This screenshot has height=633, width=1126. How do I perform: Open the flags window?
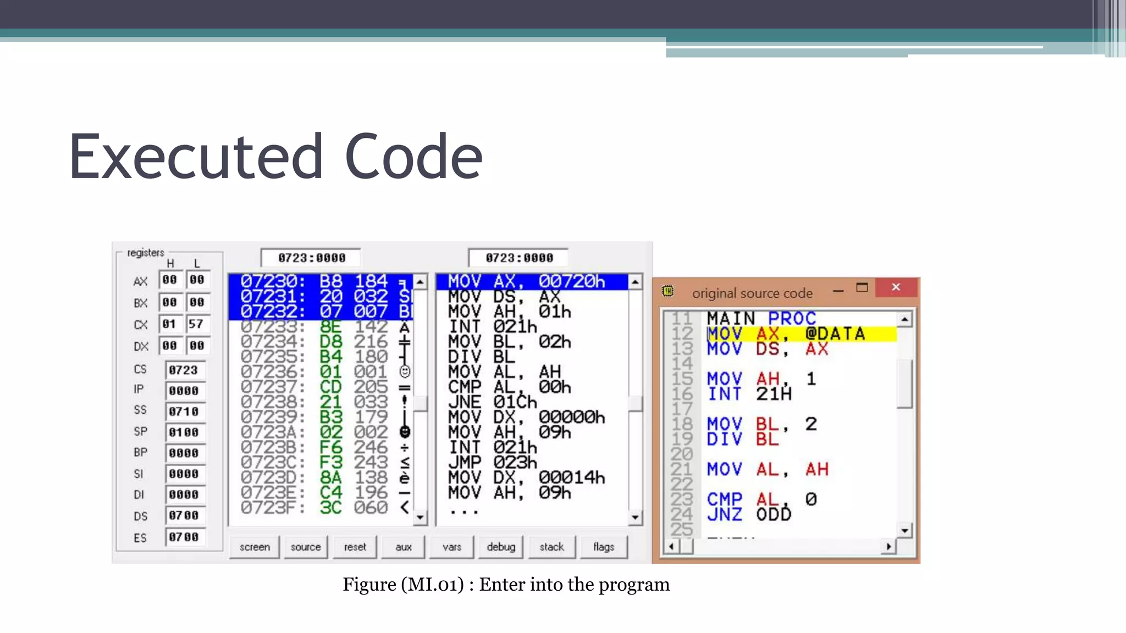[x=604, y=547]
